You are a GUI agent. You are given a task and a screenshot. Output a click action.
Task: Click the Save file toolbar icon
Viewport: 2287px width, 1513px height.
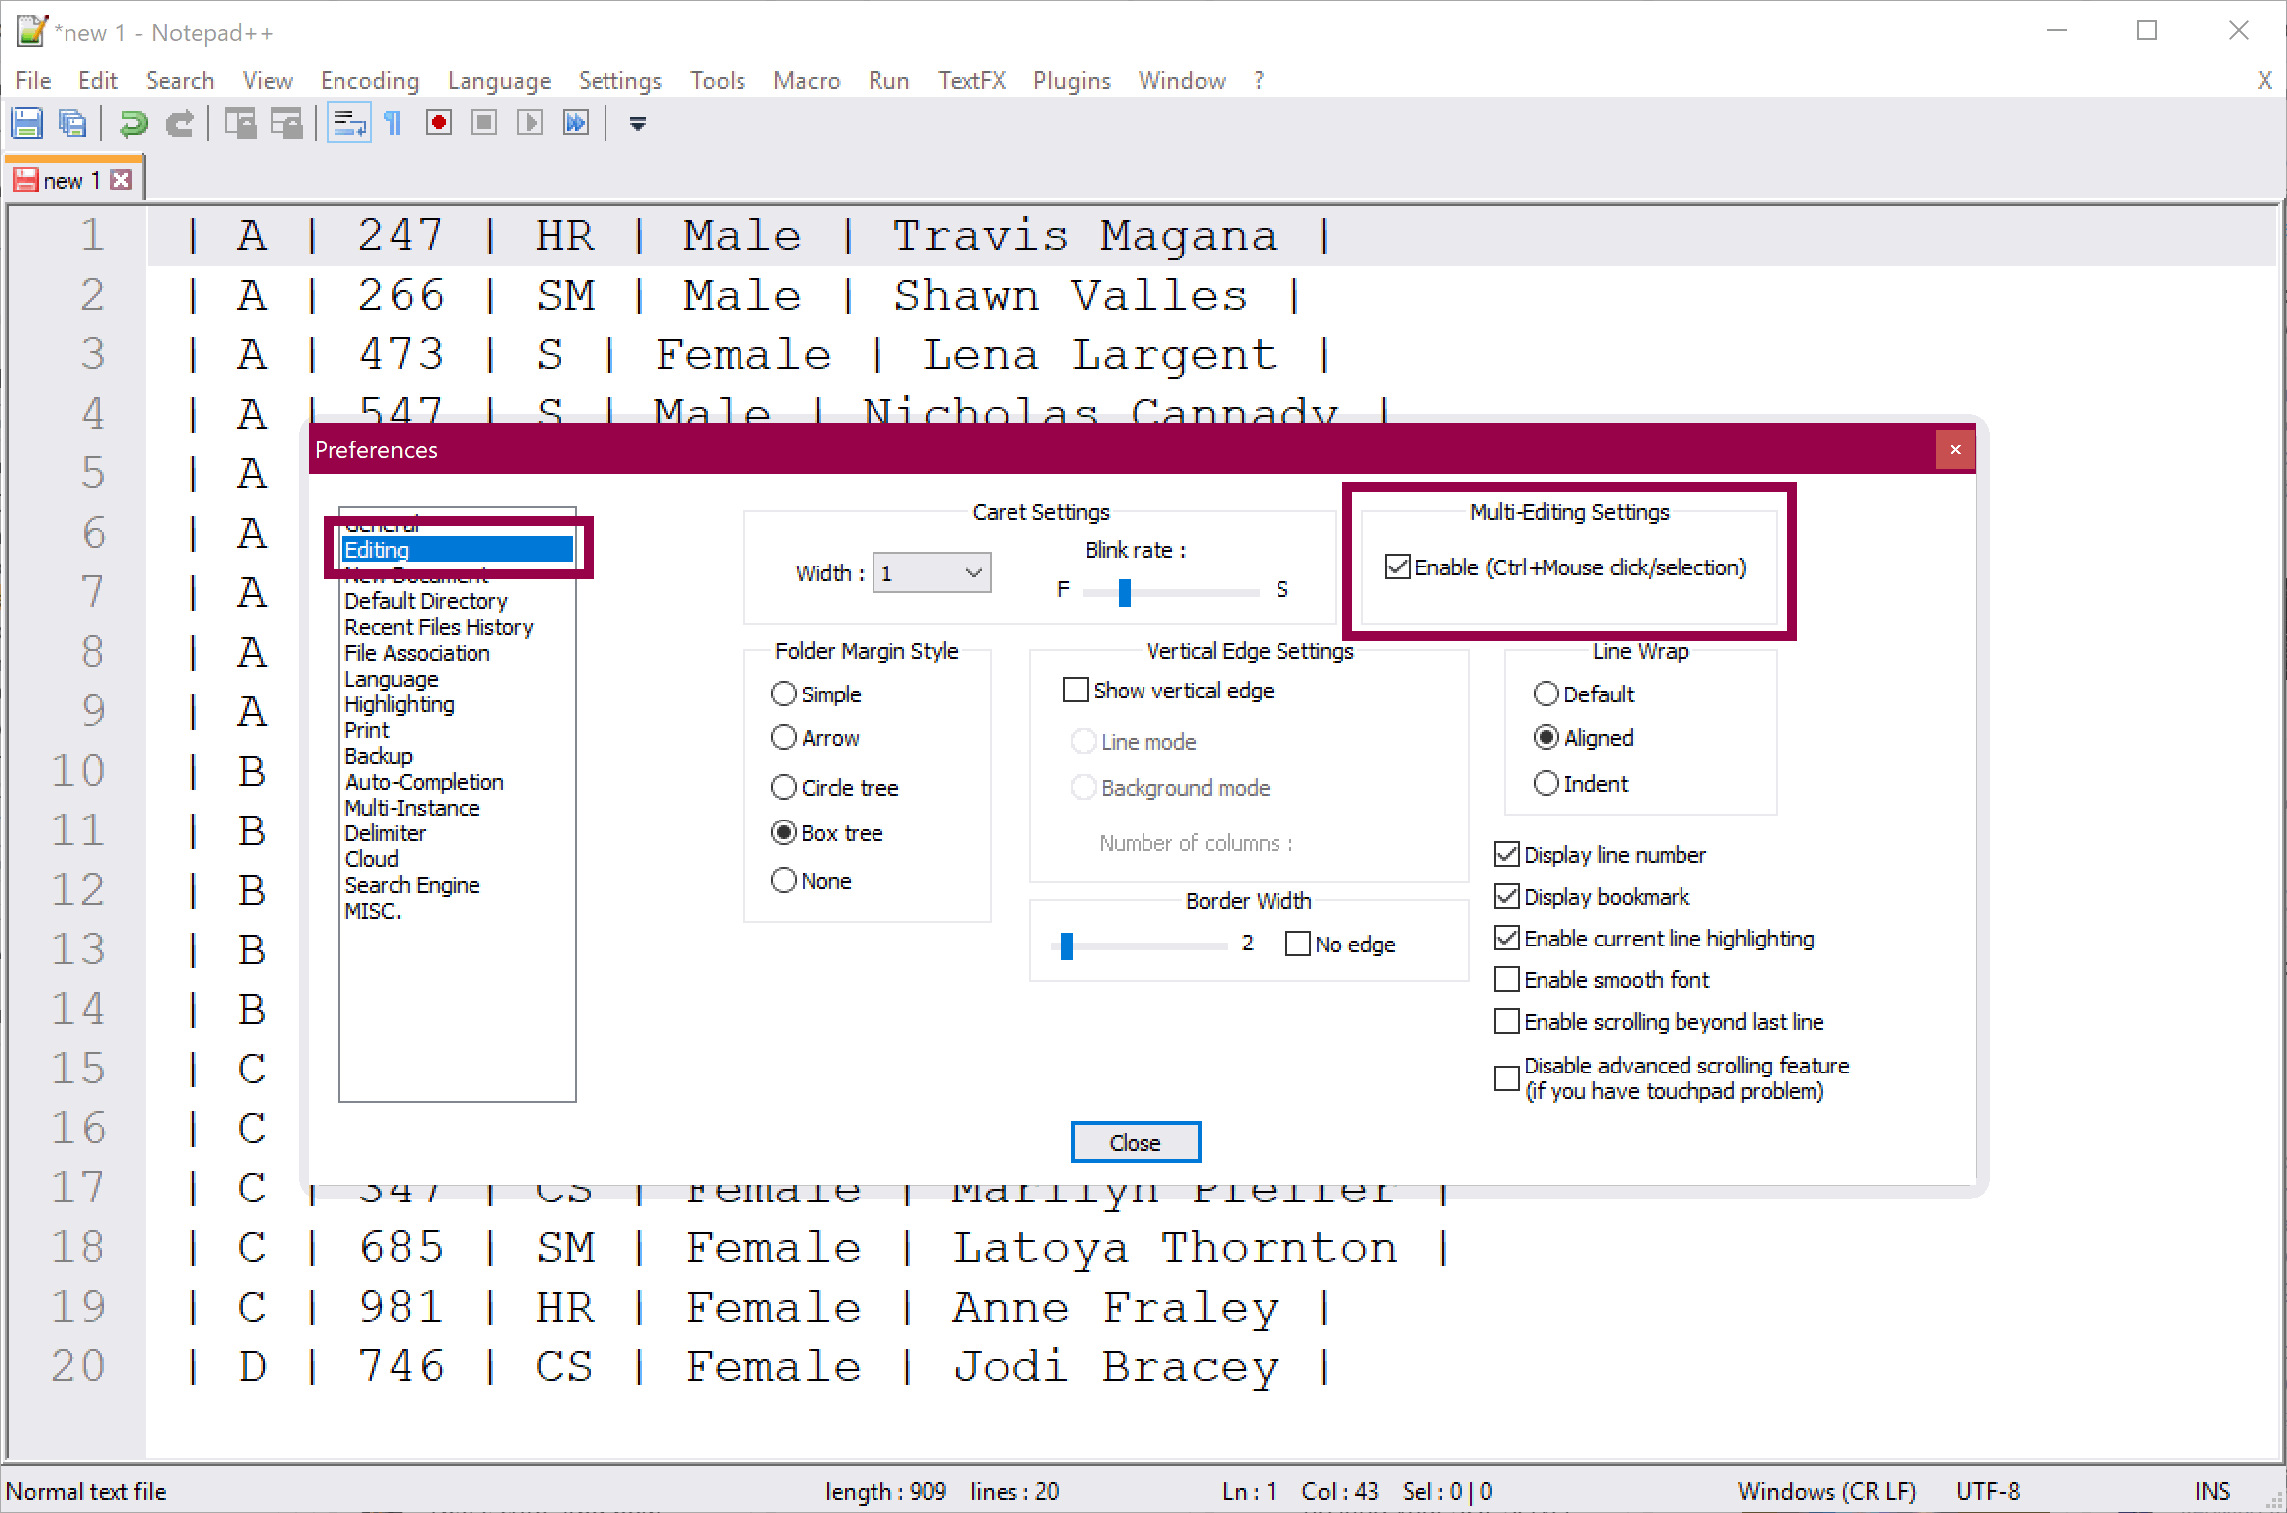click(27, 124)
